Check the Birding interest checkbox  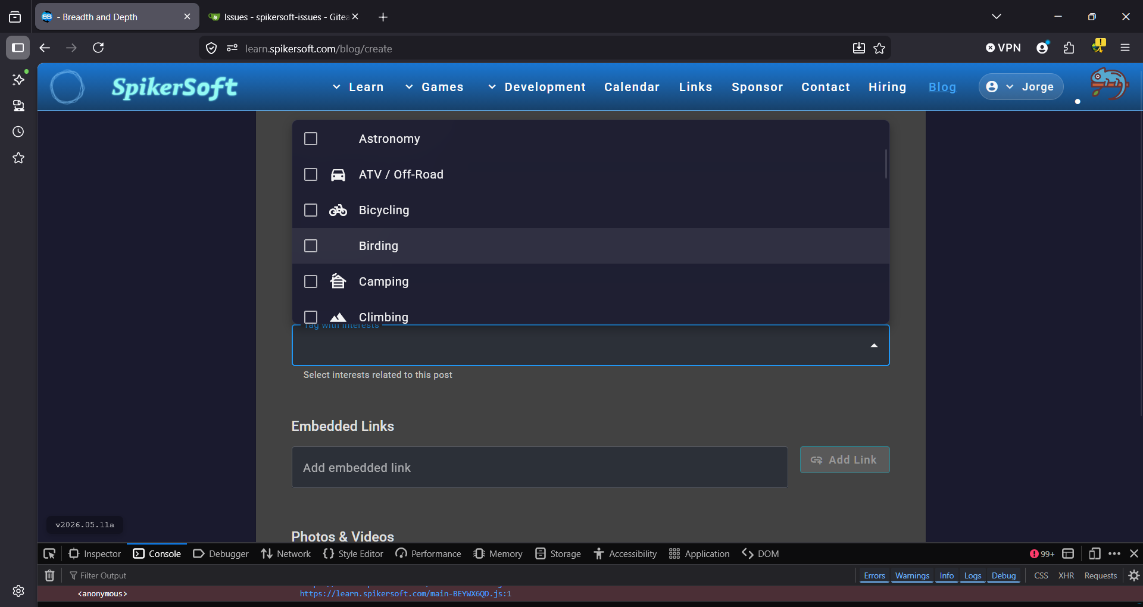tap(311, 246)
